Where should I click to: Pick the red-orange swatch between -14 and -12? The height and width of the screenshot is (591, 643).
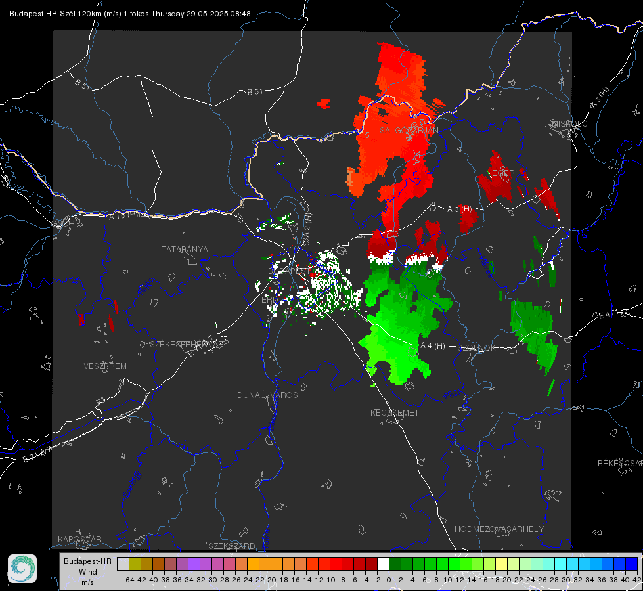(312, 563)
